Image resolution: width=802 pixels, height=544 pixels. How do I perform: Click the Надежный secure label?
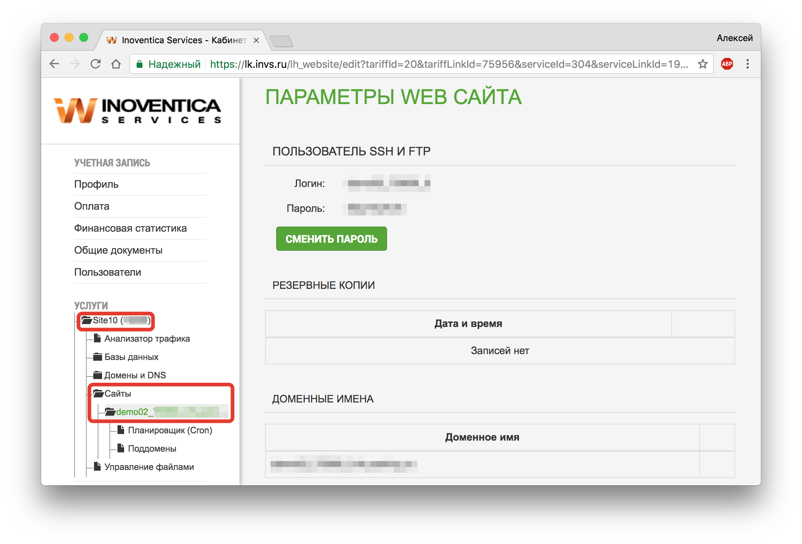(x=174, y=64)
